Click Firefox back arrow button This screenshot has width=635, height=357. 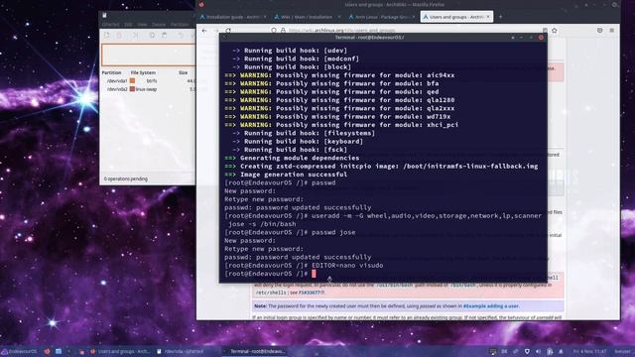(x=204, y=31)
